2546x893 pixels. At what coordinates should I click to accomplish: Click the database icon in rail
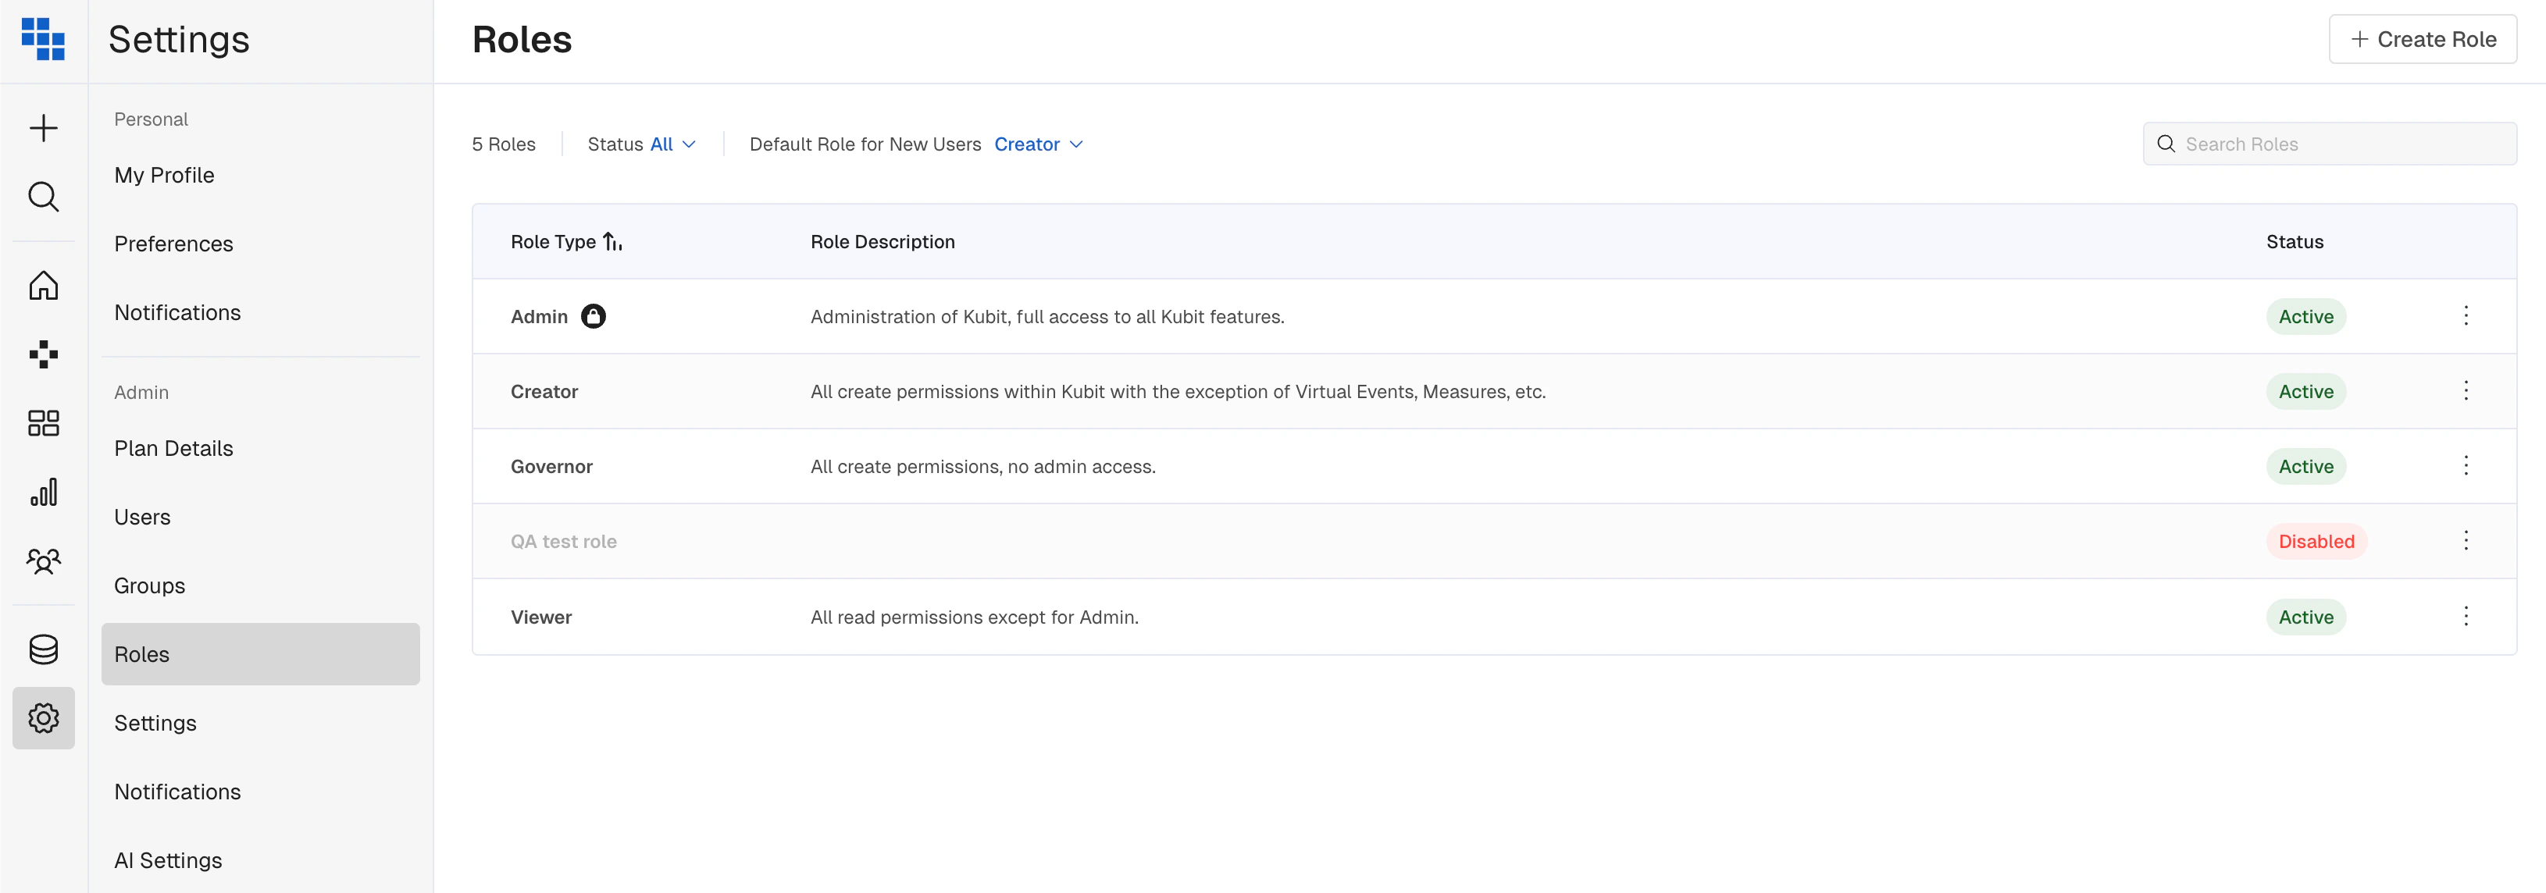44,649
